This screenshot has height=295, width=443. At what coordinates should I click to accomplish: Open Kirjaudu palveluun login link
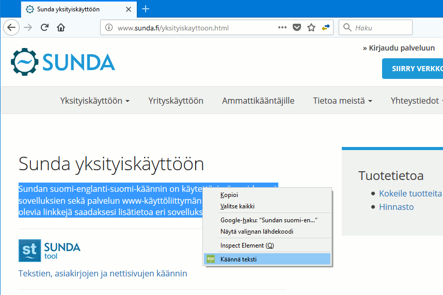click(x=399, y=48)
